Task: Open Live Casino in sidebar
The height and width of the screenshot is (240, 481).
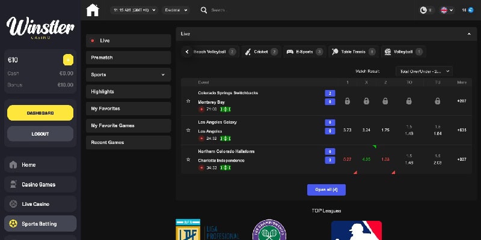Action: [x=40, y=204]
